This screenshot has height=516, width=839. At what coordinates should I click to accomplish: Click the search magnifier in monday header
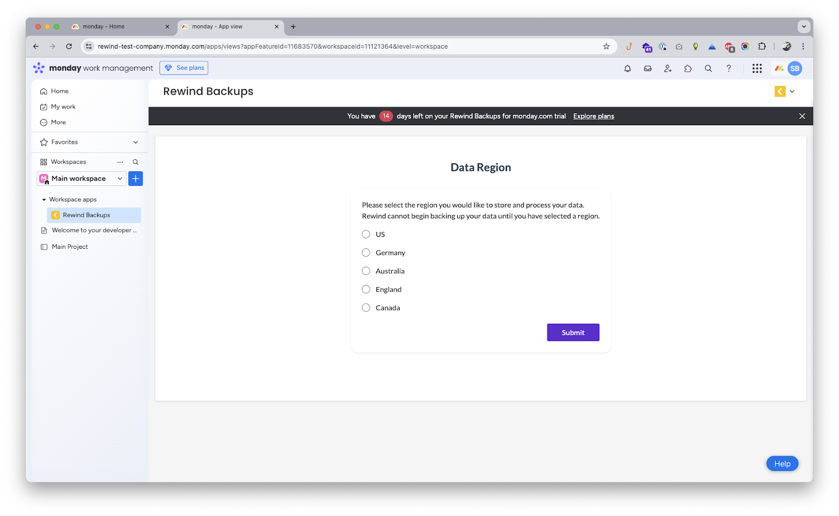coord(708,69)
